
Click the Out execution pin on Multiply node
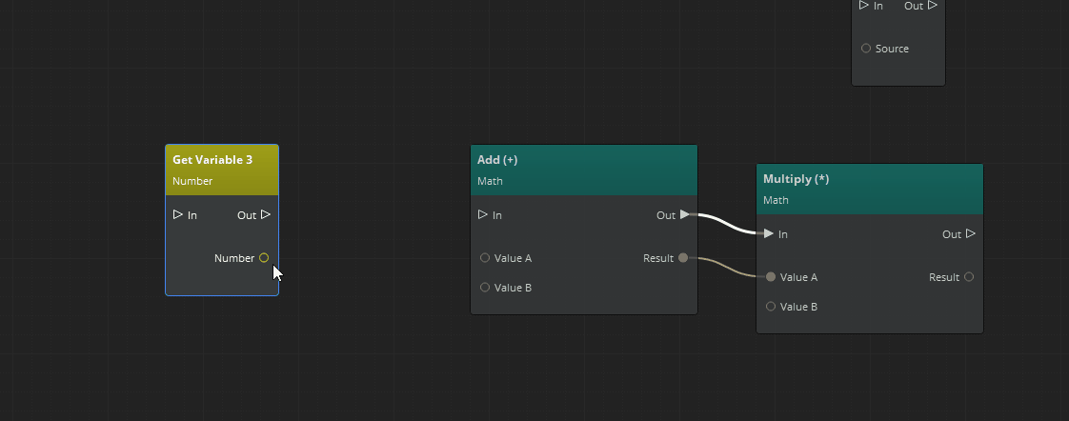point(971,233)
